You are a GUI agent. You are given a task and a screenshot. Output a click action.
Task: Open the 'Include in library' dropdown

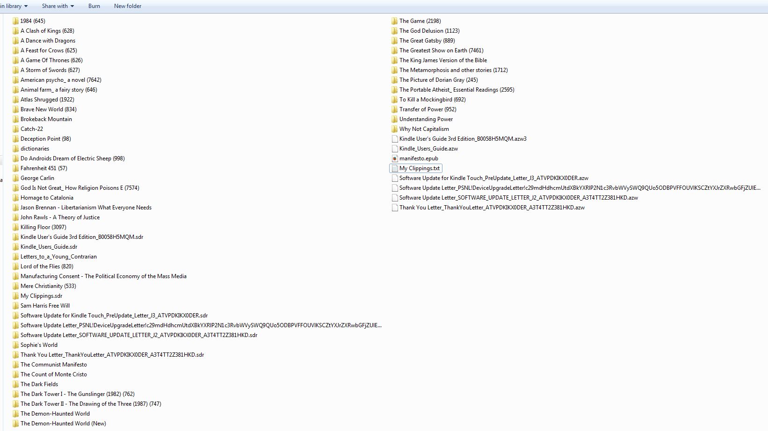14,6
